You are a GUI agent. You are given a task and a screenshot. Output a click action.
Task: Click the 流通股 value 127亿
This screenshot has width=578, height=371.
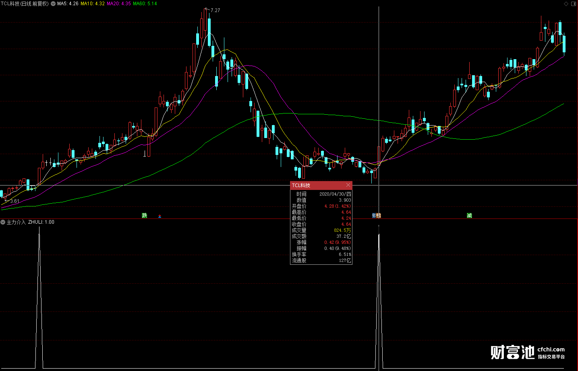[x=345, y=260]
